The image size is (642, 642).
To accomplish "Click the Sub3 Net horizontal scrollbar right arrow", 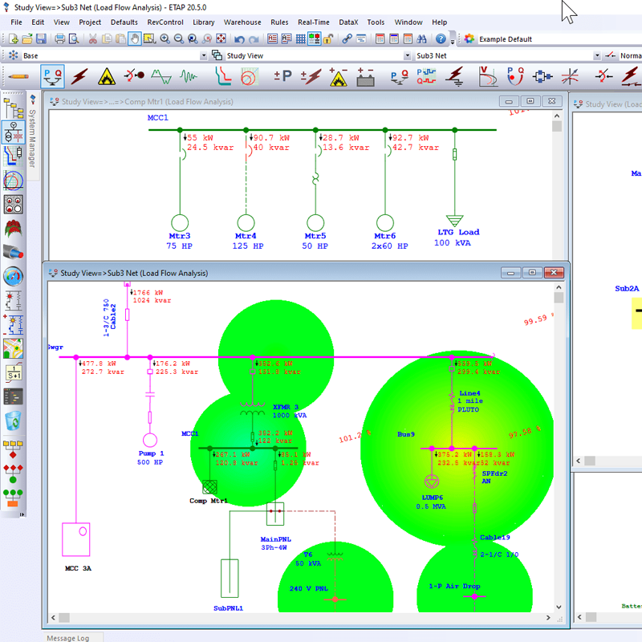I will coord(548,617).
